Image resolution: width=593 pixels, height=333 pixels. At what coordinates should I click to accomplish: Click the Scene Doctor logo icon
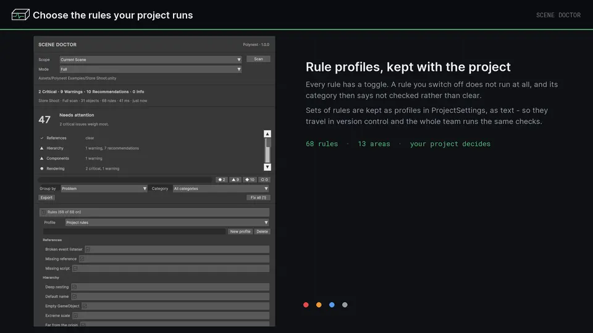click(x=20, y=15)
